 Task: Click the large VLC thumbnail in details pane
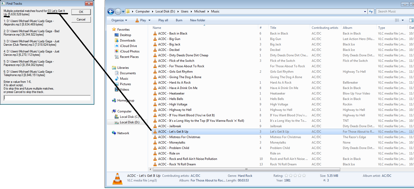117,179
